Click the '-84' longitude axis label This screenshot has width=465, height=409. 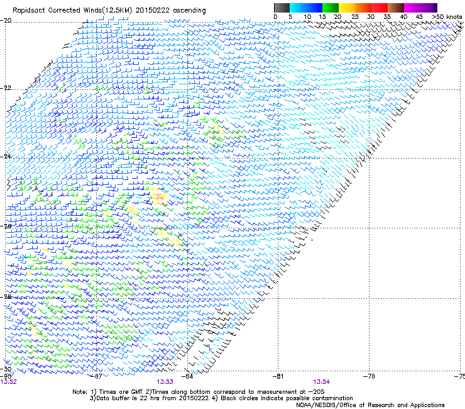[x=187, y=376]
